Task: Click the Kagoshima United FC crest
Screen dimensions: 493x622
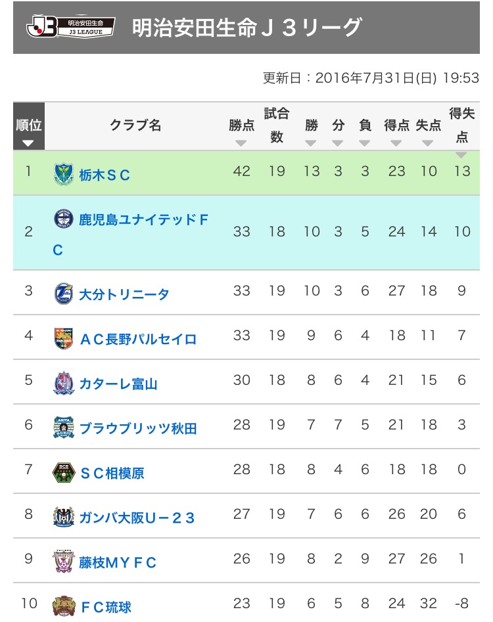Action: pyautogui.click(x=64, y=219)
